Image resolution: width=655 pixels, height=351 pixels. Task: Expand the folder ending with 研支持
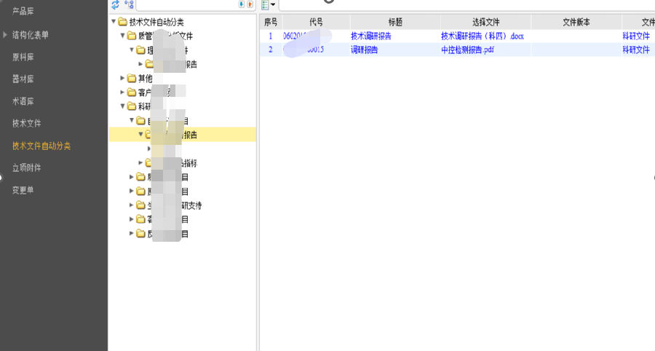132,205
